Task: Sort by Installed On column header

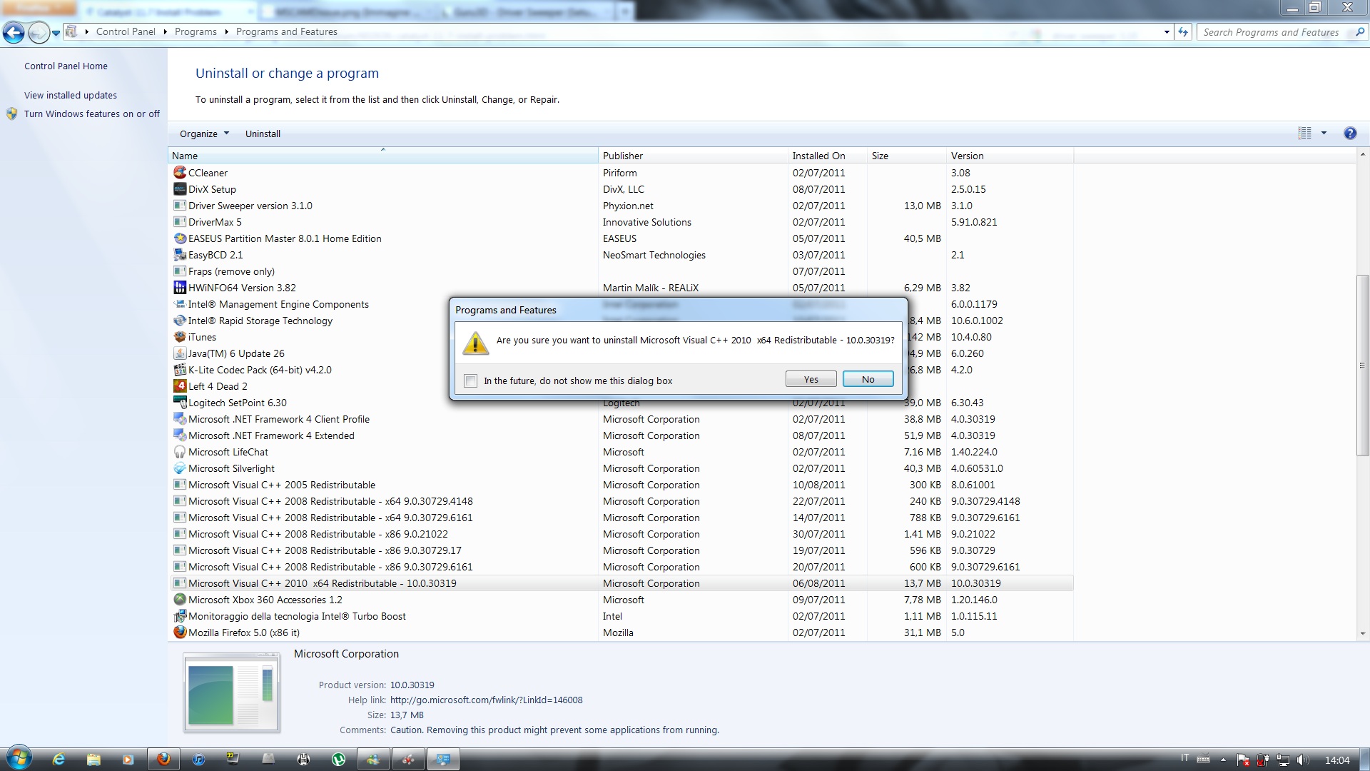Action: click(x=827, y=156)
